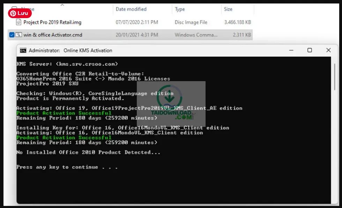Screen dimensions: 342x208
Task: Click the disc image file icon
Action: (x=18, y=22)
